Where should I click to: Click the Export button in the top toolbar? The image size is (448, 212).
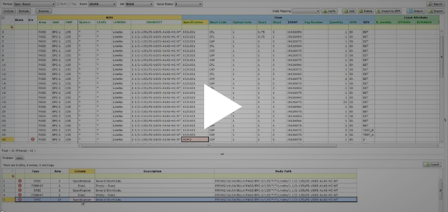[436, 11]
